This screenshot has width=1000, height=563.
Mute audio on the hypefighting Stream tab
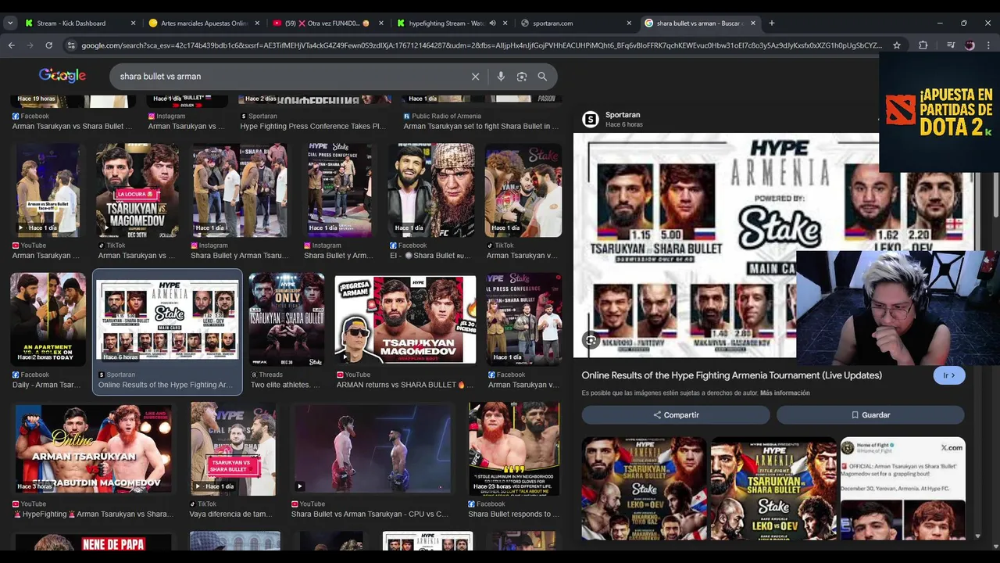492,23
